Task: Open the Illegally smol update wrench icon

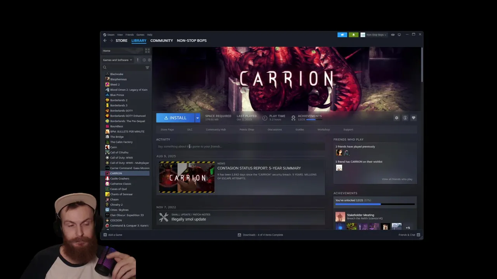Action: point(164,217)
